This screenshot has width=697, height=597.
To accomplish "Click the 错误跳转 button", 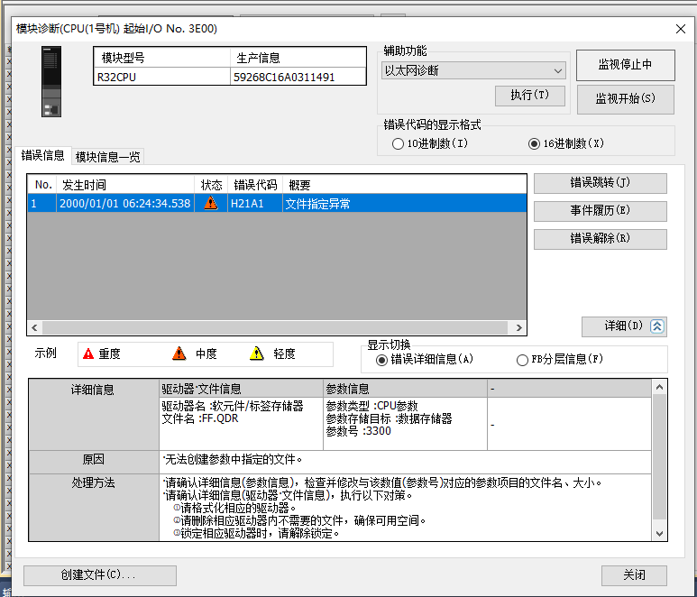I will (600, 183).
